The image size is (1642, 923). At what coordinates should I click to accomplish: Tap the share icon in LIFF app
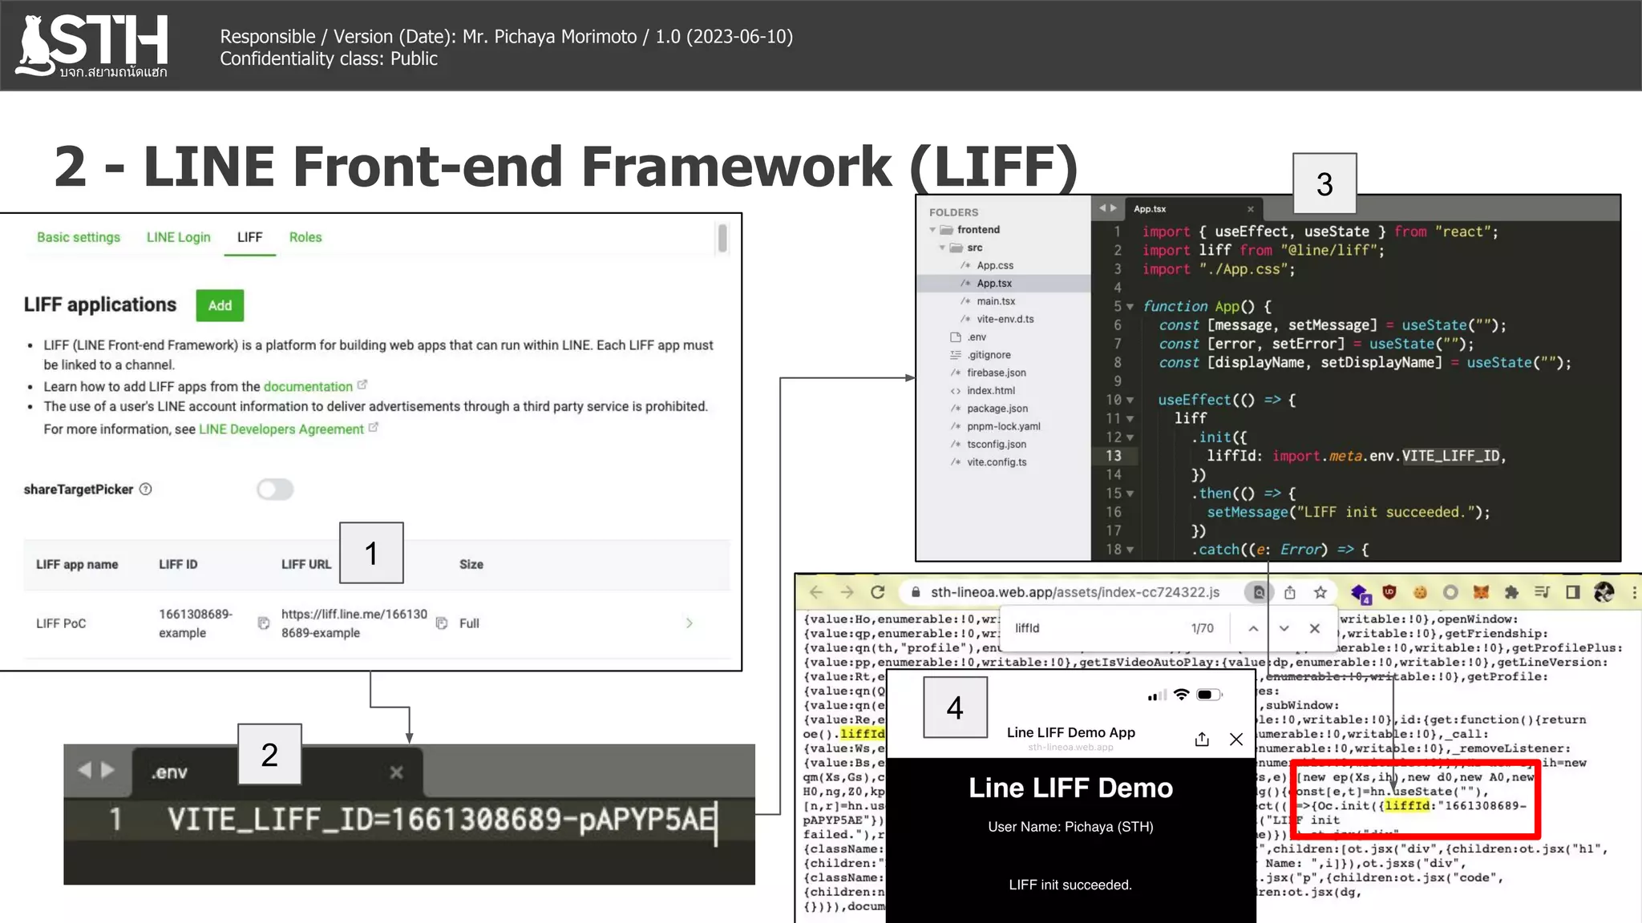click(1201, 740)
